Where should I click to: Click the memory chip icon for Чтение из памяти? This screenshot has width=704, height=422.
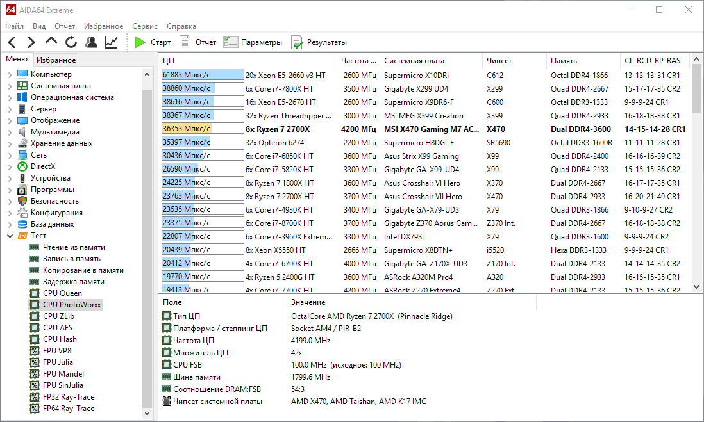[34, 247]
